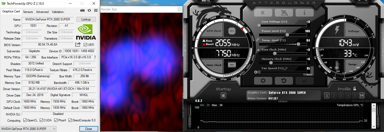The height and width of the screenshot is (132, 384).
Task: Click the fan speed link icon
Action: coord(286,68)
